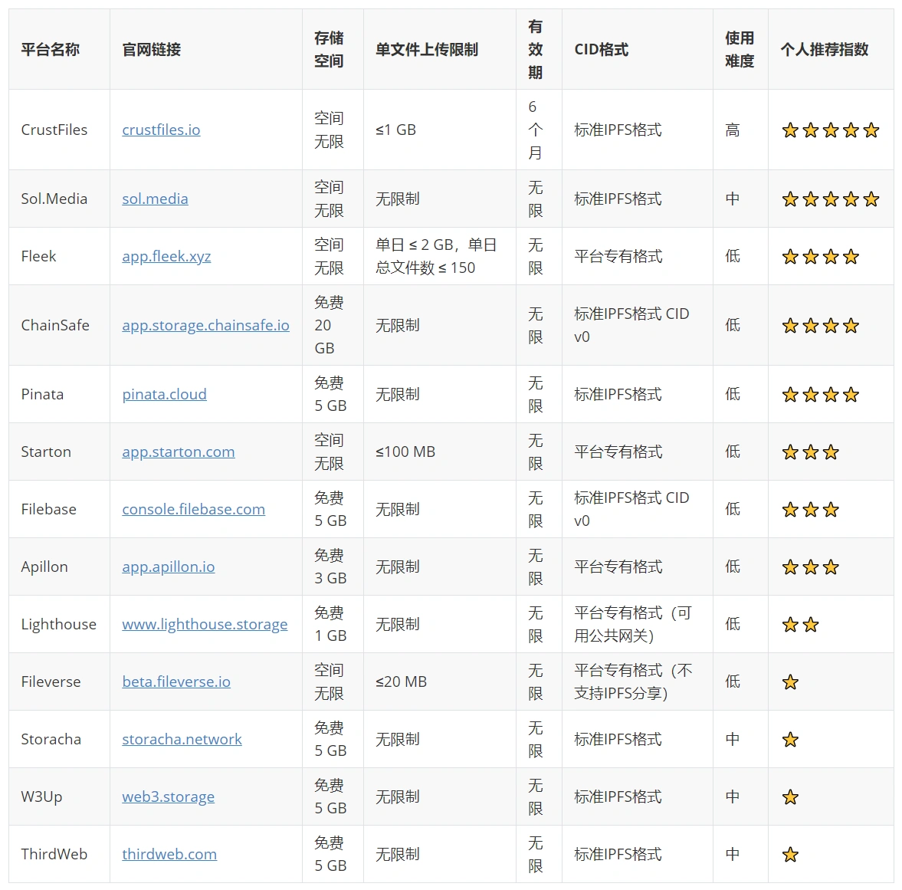The height and width of the screenshot is (890, 902).
Task: Open the www.lighthouse.storage link
Action: point(204,625)
